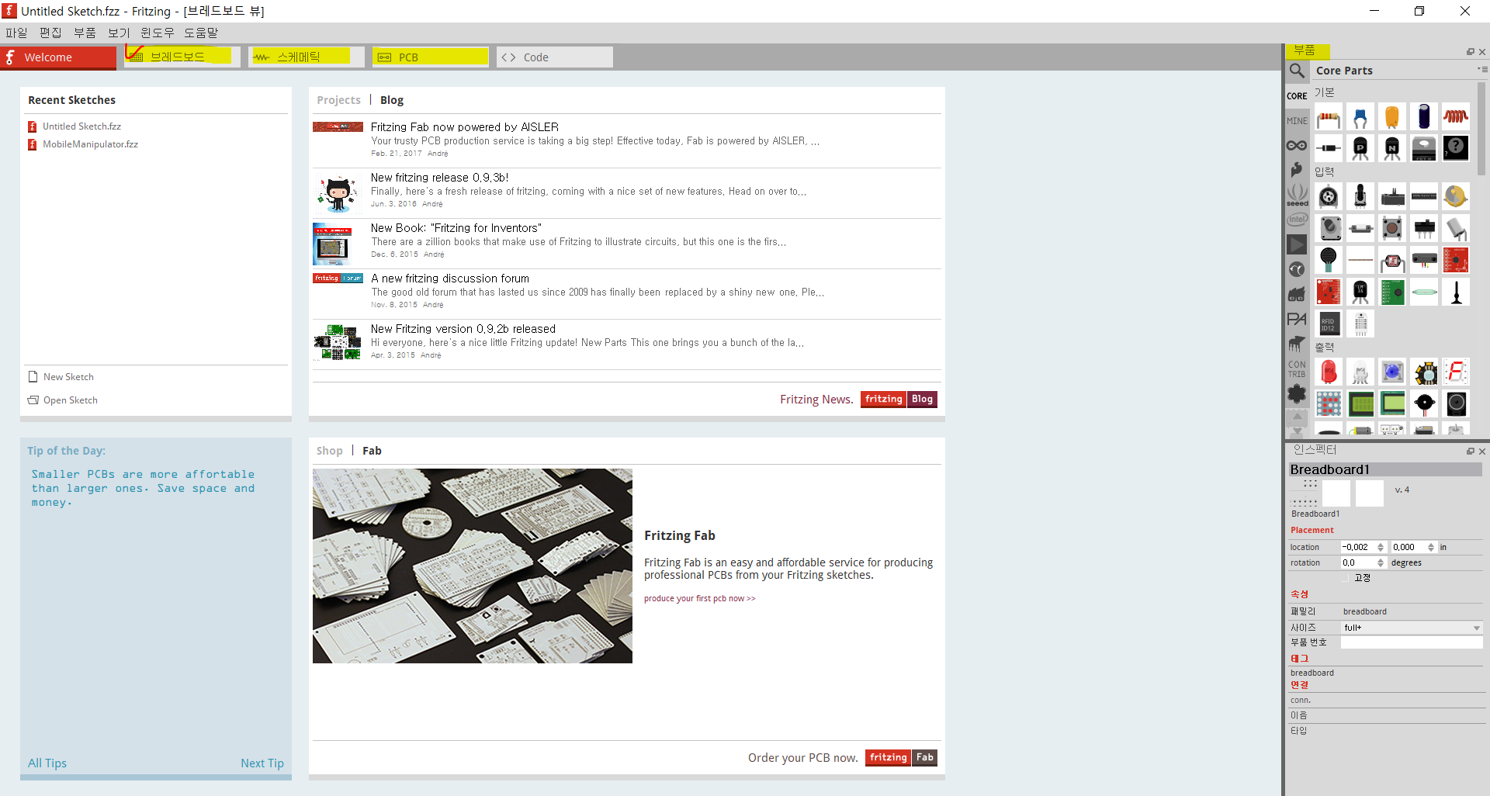Choose the NPN transistor part

coord(1392,148)
